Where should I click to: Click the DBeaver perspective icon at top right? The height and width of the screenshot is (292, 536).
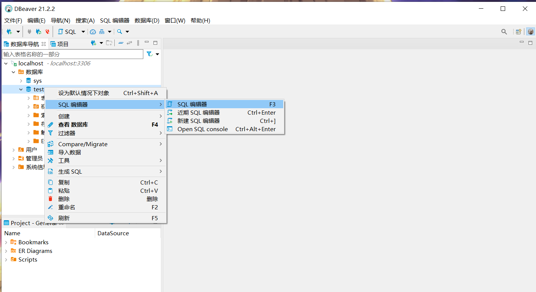[530, 32]
